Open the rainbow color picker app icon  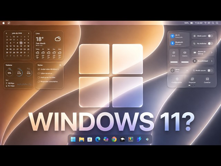(131, 139)
